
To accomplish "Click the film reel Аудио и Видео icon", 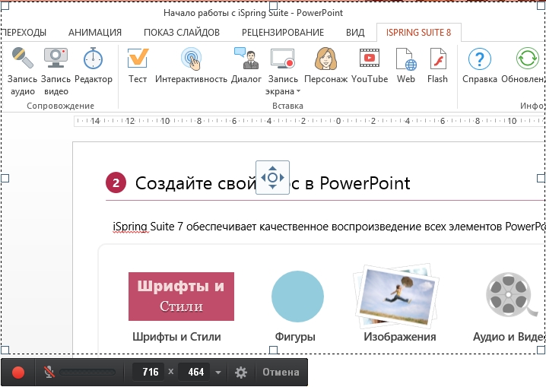I will click(x=511, y=295).
